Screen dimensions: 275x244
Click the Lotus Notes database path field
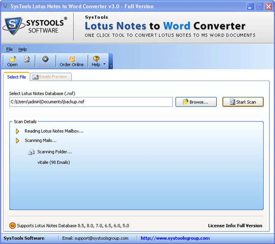(91, 102)
